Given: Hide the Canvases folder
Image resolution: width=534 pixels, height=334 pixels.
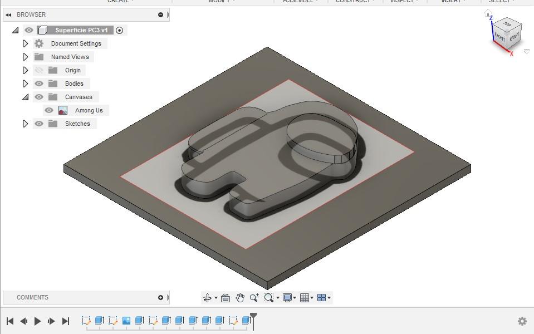Looking at the screenshot, I should [x=39, y=97].
